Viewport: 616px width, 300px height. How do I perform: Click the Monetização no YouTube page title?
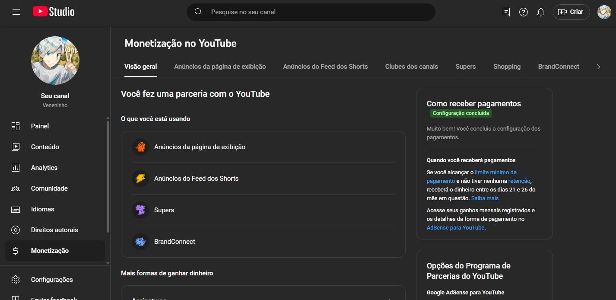(181, 43)
